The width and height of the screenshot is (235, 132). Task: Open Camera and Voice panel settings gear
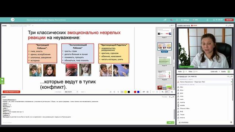pyautogui.click(x=226, y=26)
